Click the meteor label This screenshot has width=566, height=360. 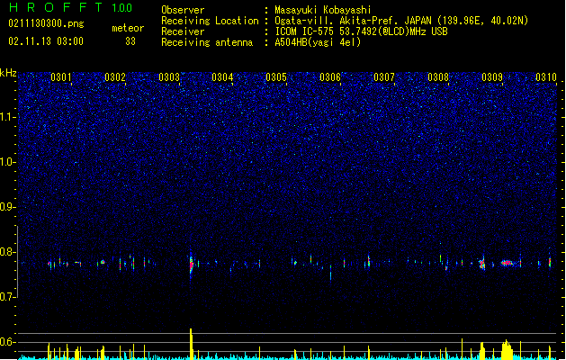tap(128, 28)
